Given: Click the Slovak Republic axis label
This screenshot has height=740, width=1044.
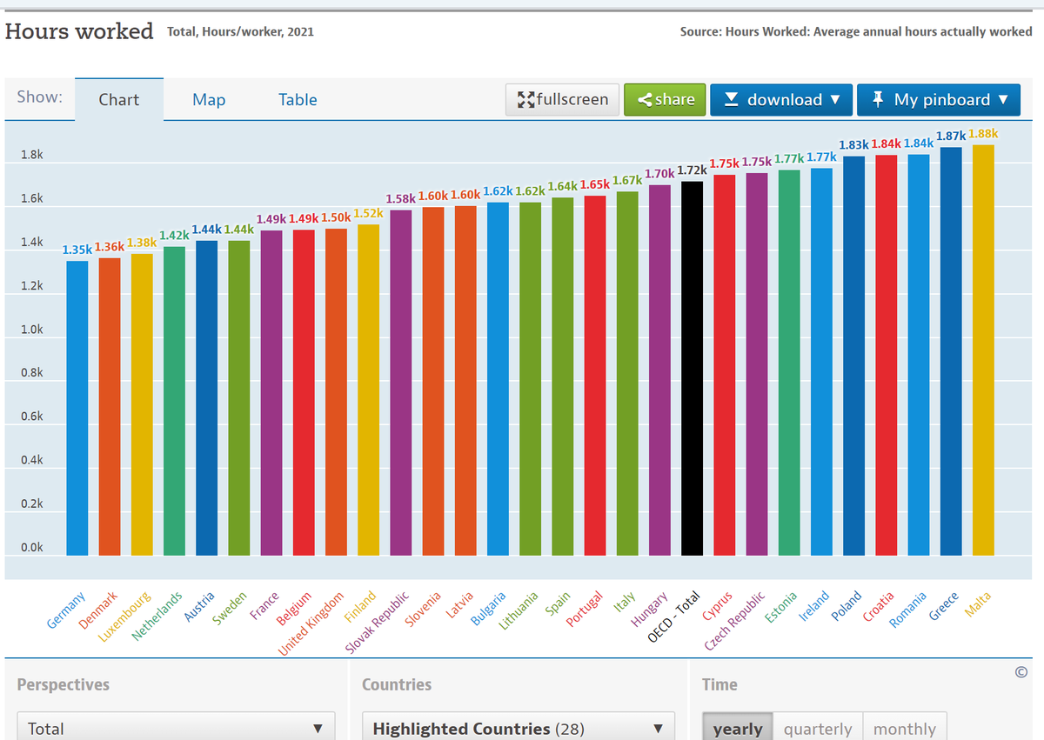Looking at the screenshot, I should click(x=378, y=623).
